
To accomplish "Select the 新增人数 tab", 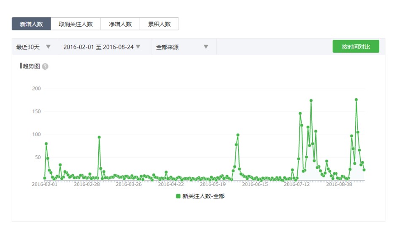I will point(31,24).
